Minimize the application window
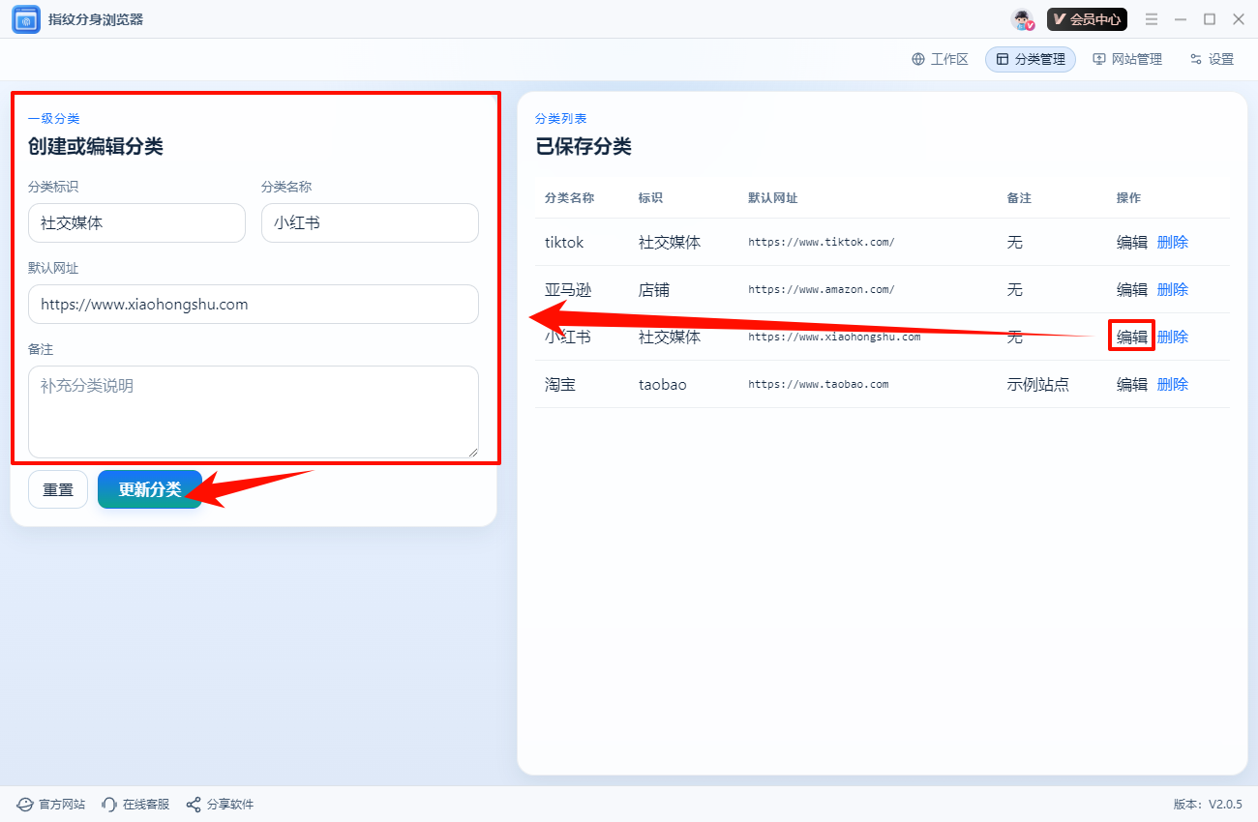1258x822 pixels. point(1181,19)
